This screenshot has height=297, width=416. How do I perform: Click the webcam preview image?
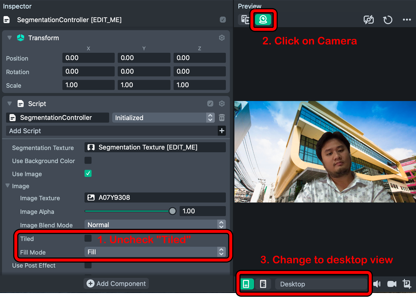click(x=325, y=152)
